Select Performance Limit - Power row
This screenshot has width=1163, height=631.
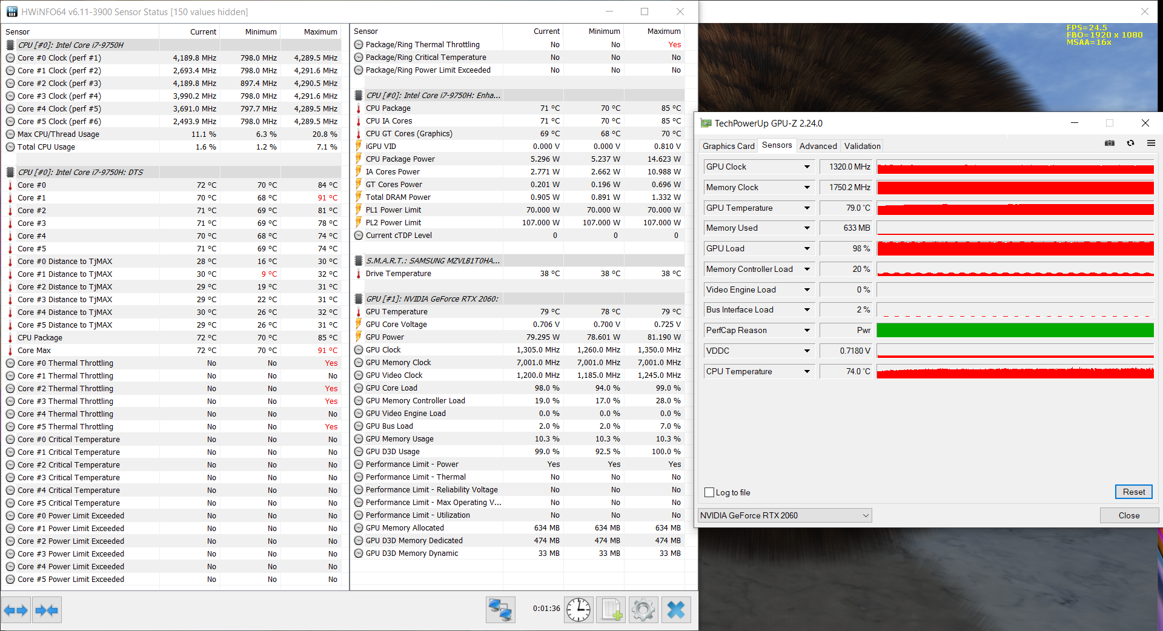point(519,464)
